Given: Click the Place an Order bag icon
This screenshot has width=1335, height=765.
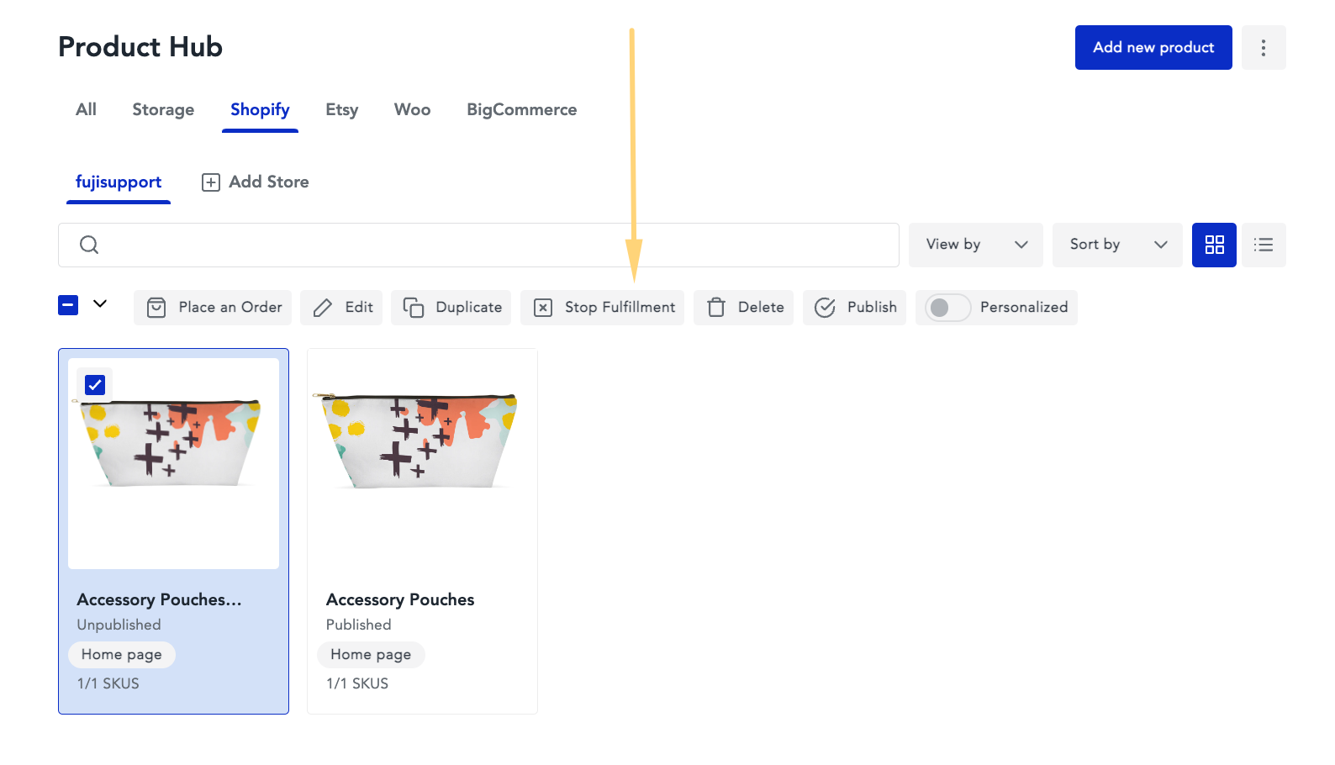Looking at the screenshot, I should point(156,308).
